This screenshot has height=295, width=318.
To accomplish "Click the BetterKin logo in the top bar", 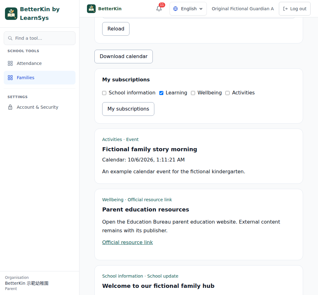I will (91, 9).
